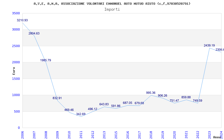Screen dimensions: 224x140
Task: Click the 0 y-axis tick label
Action: point(19,128)
